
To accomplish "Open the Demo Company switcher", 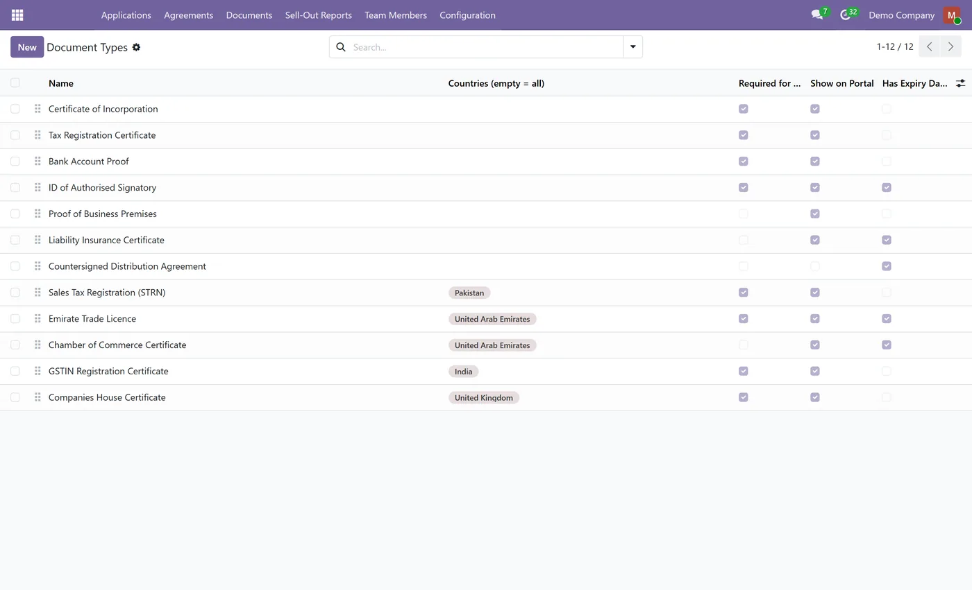I will (901, 15).
